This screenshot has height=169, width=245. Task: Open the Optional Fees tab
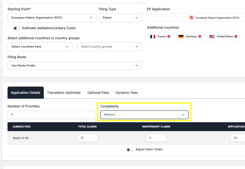tap(98, 93)
